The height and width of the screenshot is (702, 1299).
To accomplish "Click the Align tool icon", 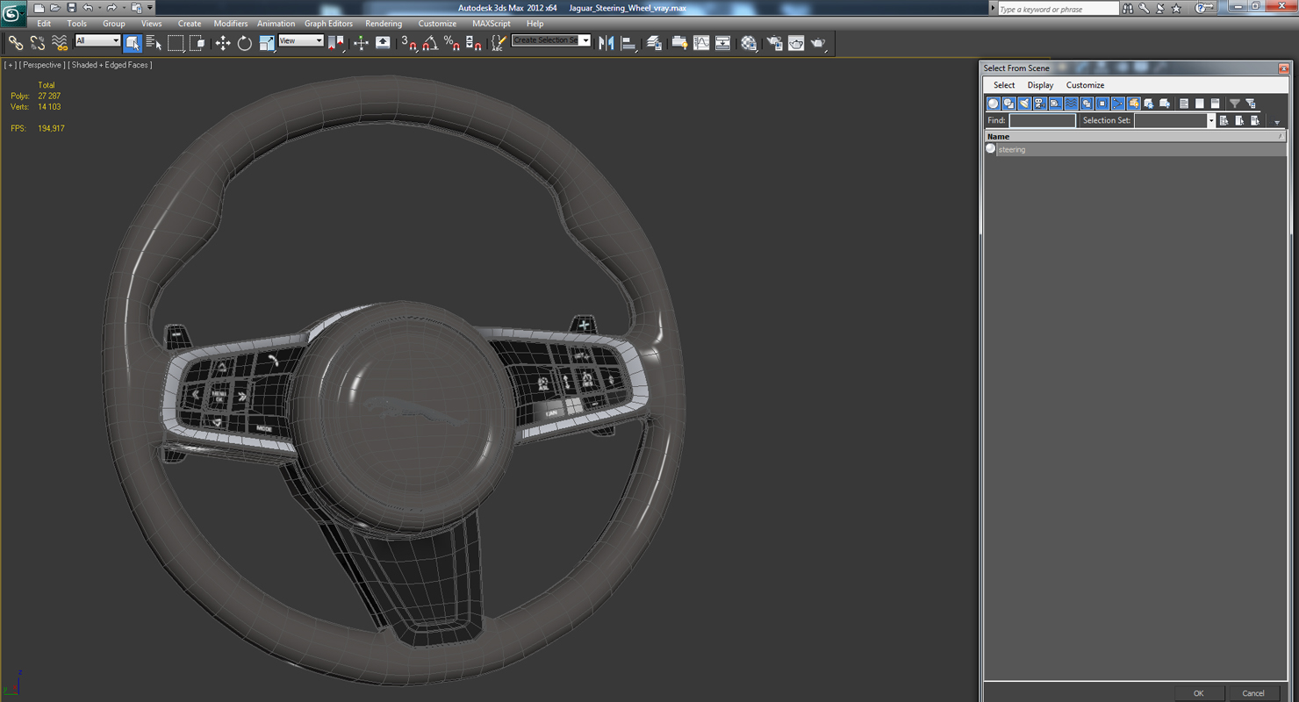I will coord(628,43).
